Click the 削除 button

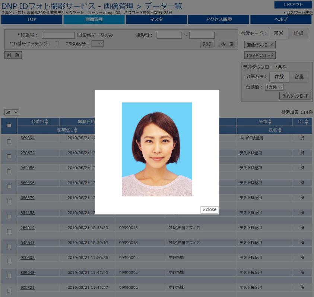13,55
